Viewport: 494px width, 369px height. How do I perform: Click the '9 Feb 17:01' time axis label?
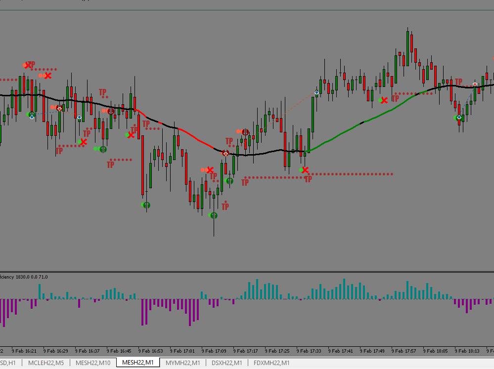click(182, 351)
